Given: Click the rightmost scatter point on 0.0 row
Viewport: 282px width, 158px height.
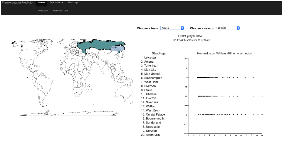Looking at the screenshot, I should (x=262, y=96).
